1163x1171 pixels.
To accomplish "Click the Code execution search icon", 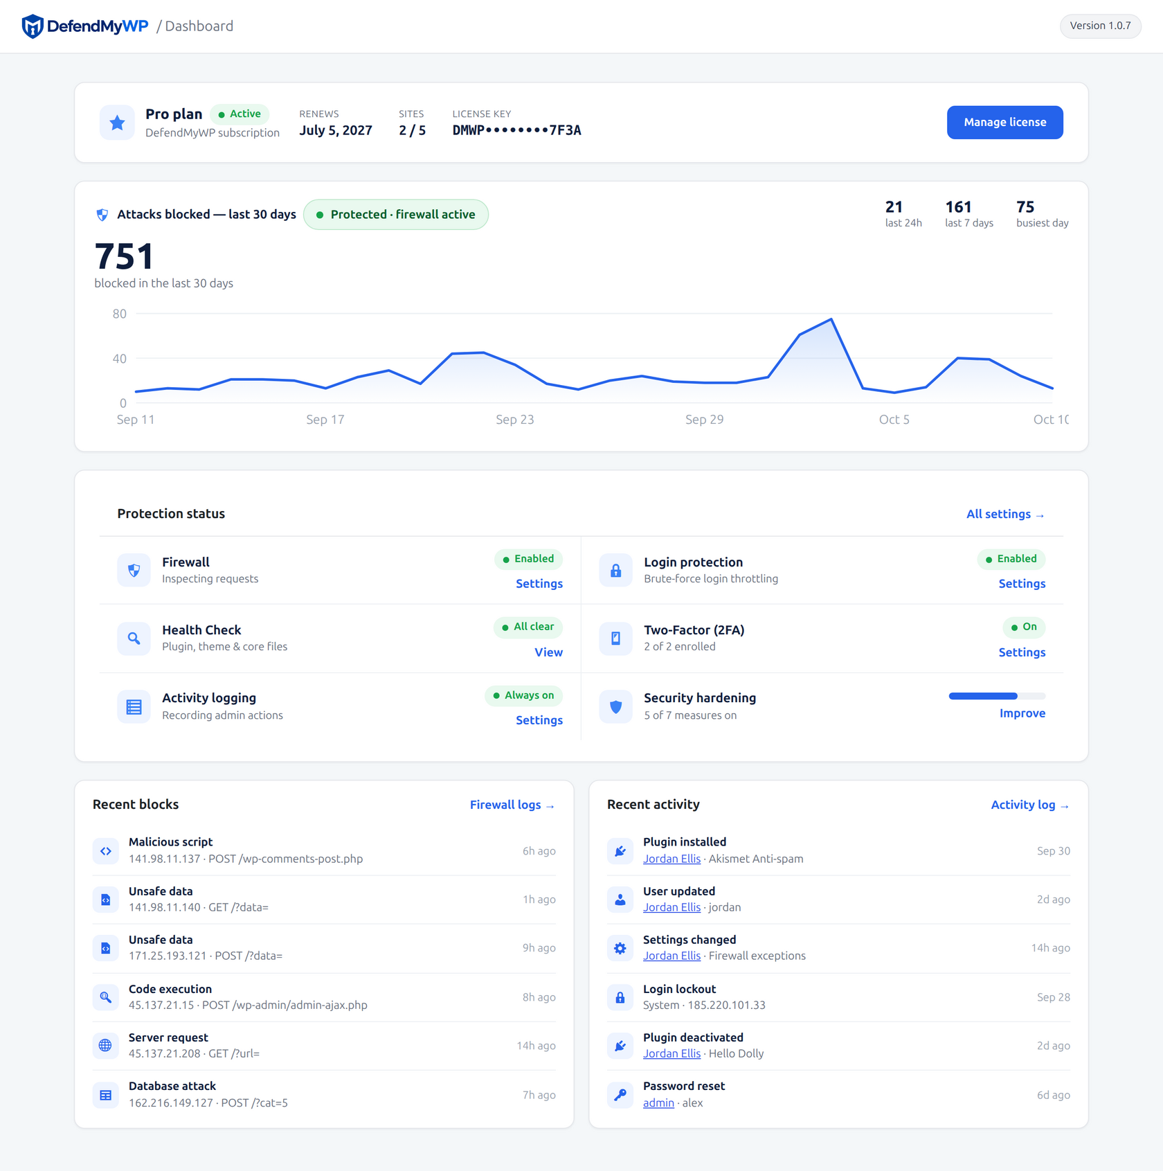I will click(x=105, y=997).
